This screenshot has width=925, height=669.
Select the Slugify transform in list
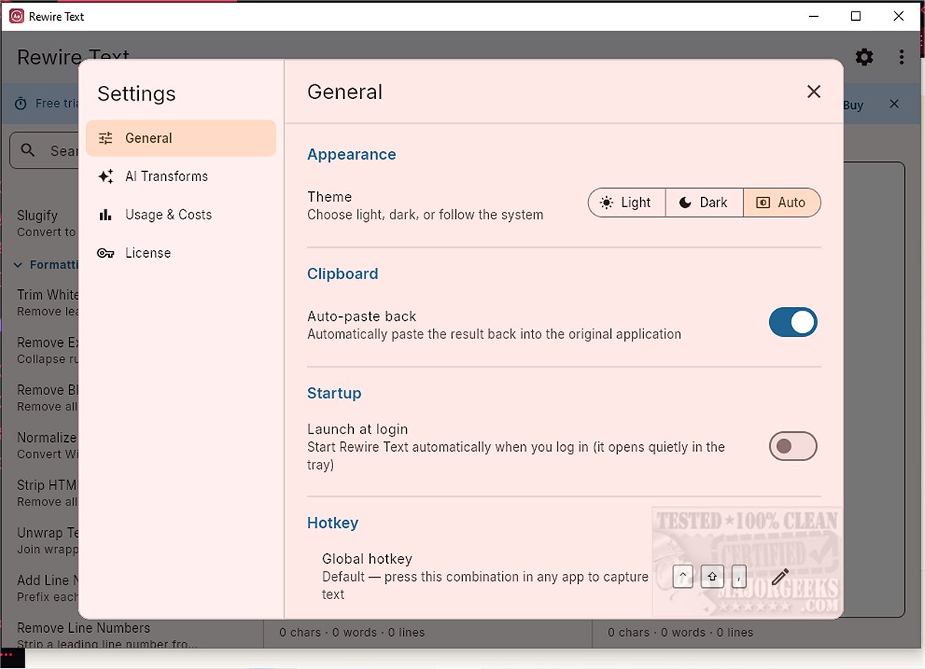coord(47,223)
